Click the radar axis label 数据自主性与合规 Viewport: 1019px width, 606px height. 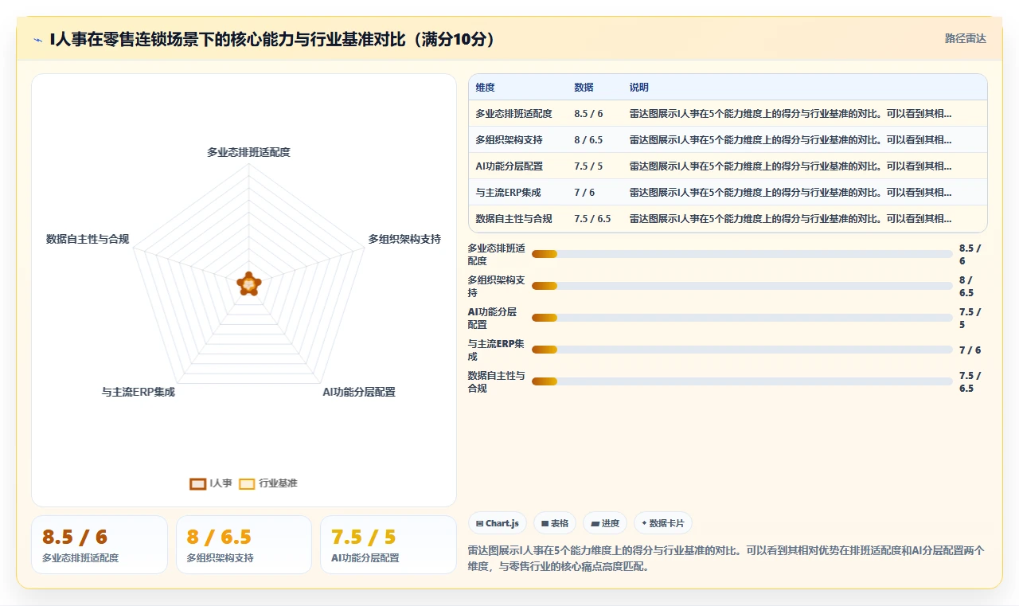point(88,239)
